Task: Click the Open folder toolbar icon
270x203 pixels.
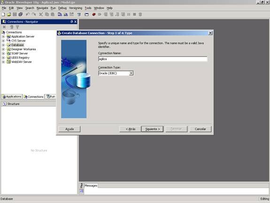Action: [9, 14]
